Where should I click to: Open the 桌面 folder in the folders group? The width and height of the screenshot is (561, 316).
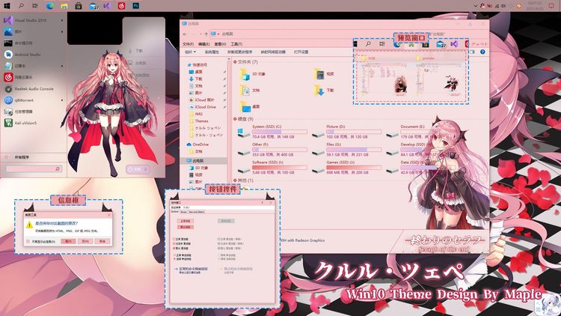tap(250, 107)
